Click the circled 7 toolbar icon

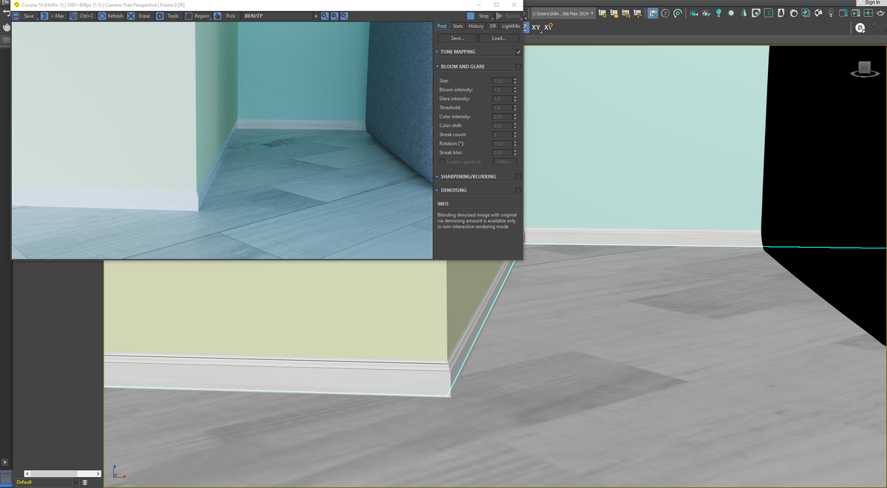[x=665, y=13]
